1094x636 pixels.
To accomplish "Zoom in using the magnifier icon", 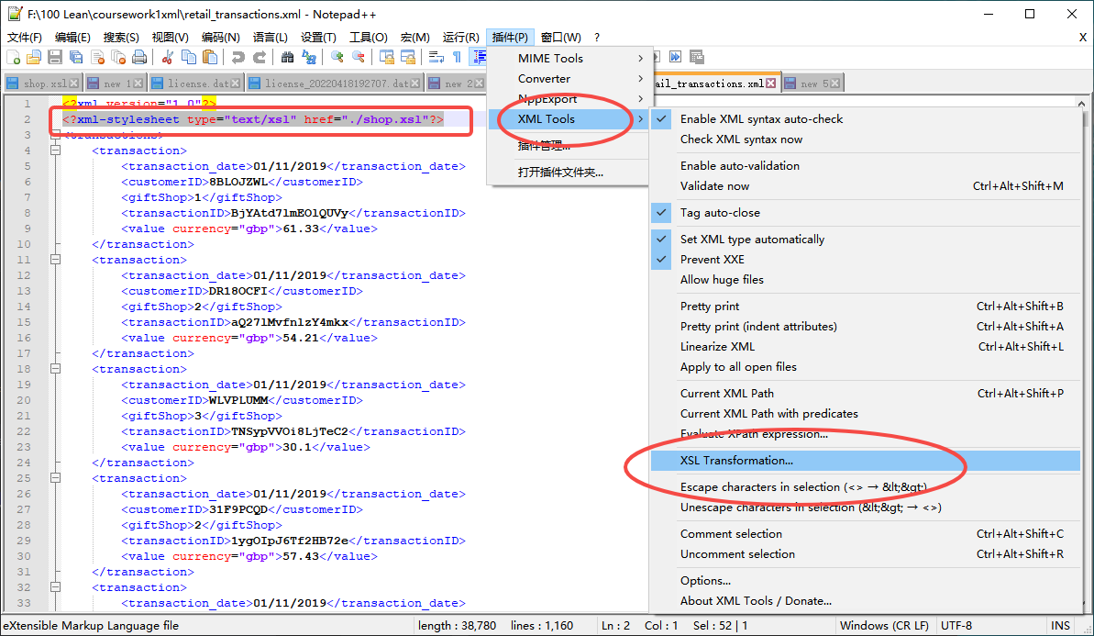I will click(336, 57).
